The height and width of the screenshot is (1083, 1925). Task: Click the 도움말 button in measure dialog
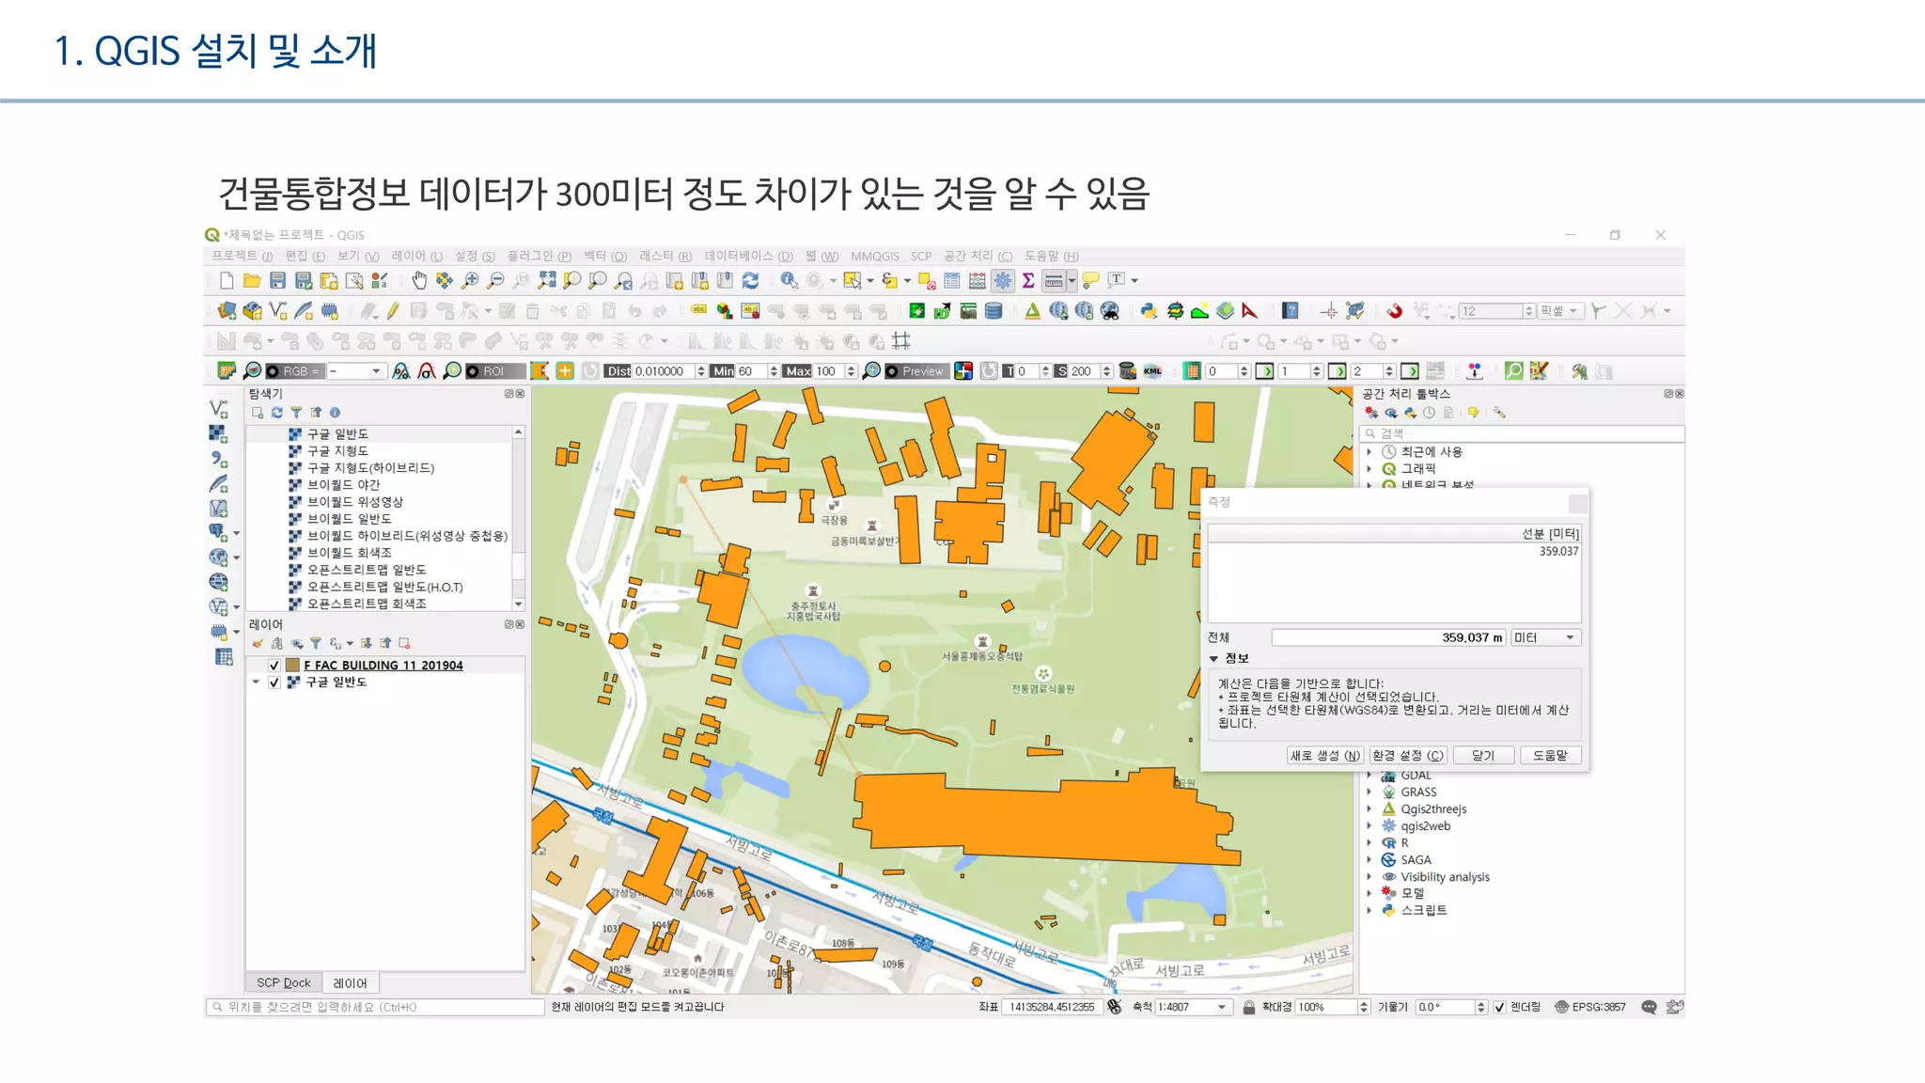1551,755
